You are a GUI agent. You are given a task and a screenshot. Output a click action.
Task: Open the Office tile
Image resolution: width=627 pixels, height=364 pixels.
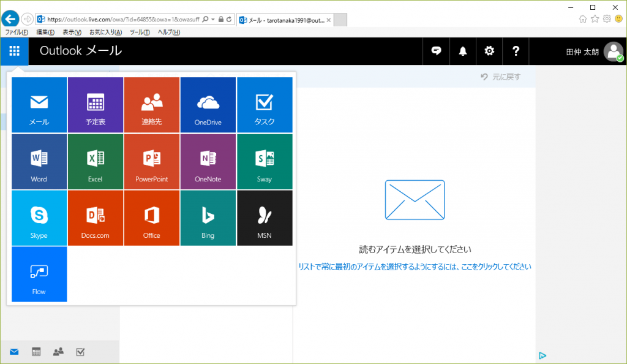coord(152,218)
